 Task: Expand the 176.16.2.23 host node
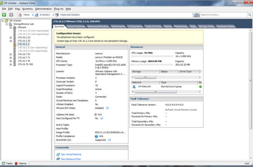11,38
